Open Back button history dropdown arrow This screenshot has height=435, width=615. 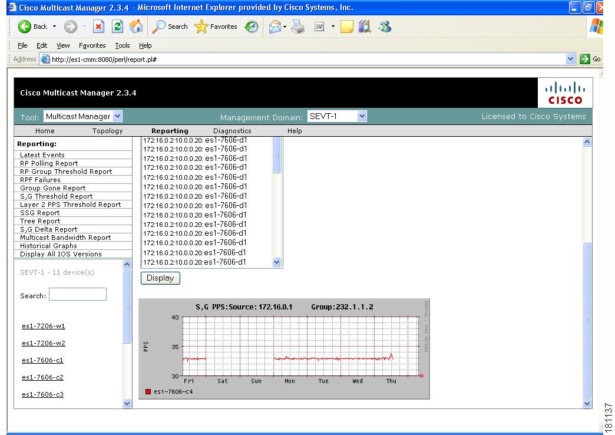tap(55, 27)
